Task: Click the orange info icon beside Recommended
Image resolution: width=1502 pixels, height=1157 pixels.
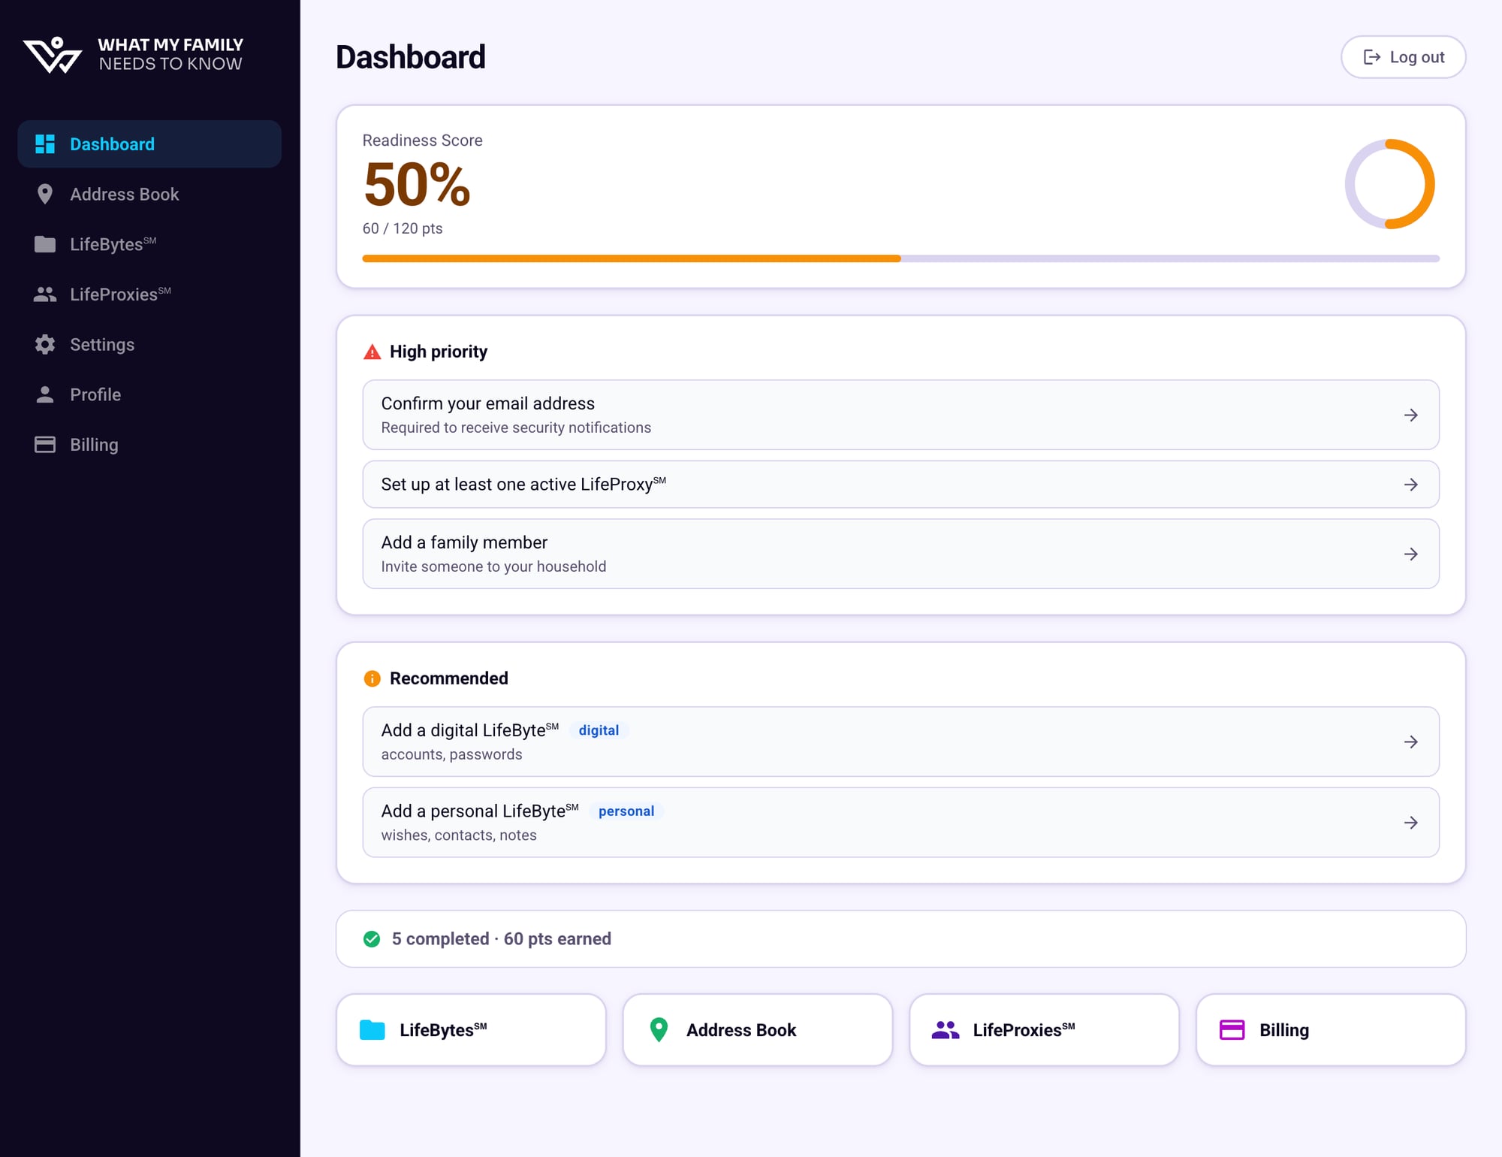Action: [372, 678]
